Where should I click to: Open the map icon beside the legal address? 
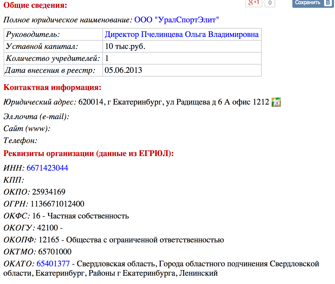276,102
